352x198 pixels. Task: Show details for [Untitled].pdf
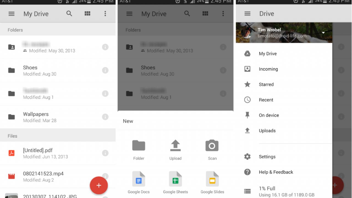click(105, 153)
